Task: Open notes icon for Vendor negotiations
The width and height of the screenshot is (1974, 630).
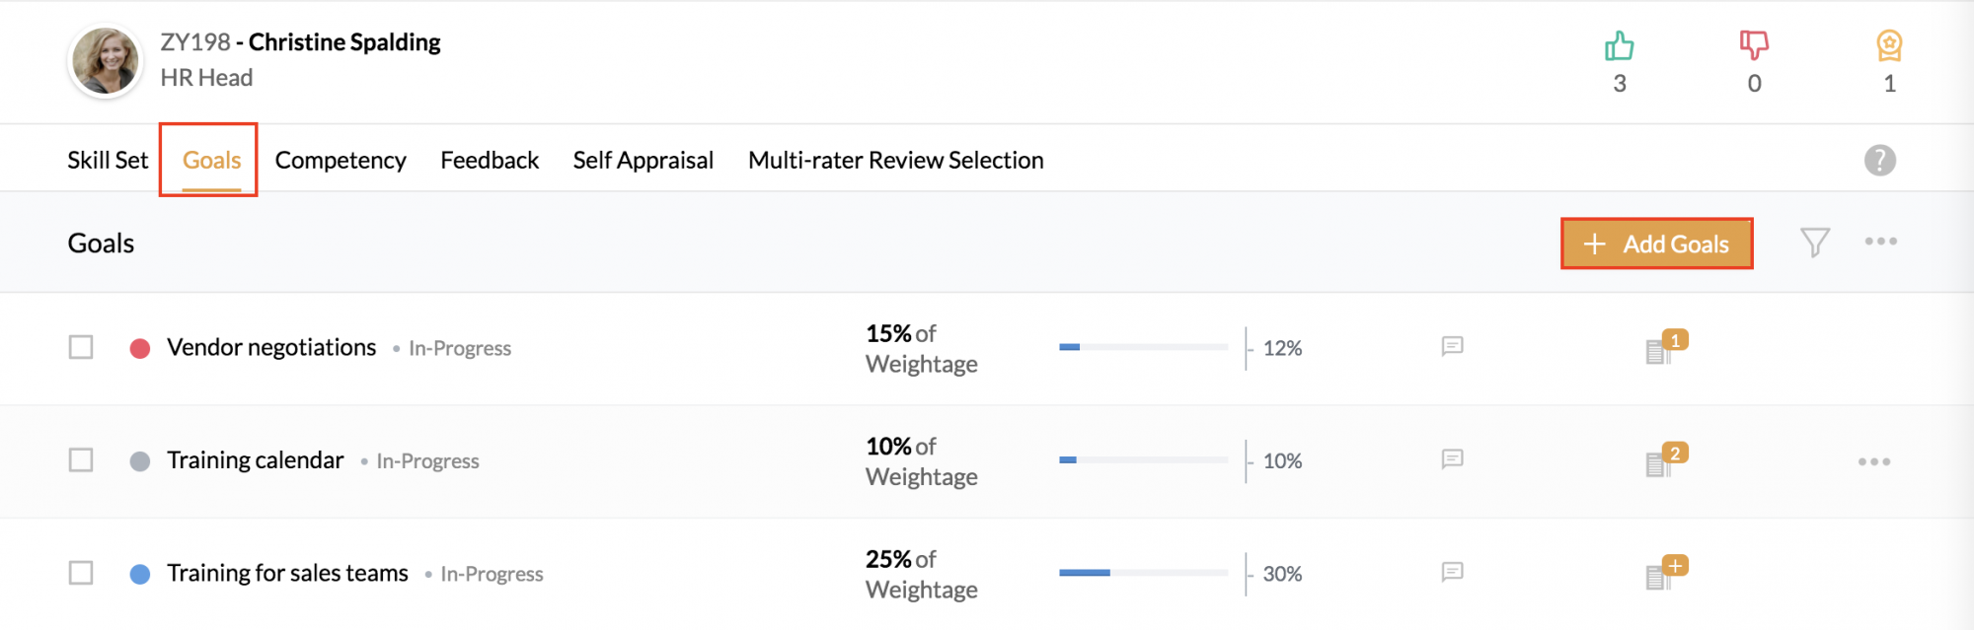Action: (x=1665, y=347)
